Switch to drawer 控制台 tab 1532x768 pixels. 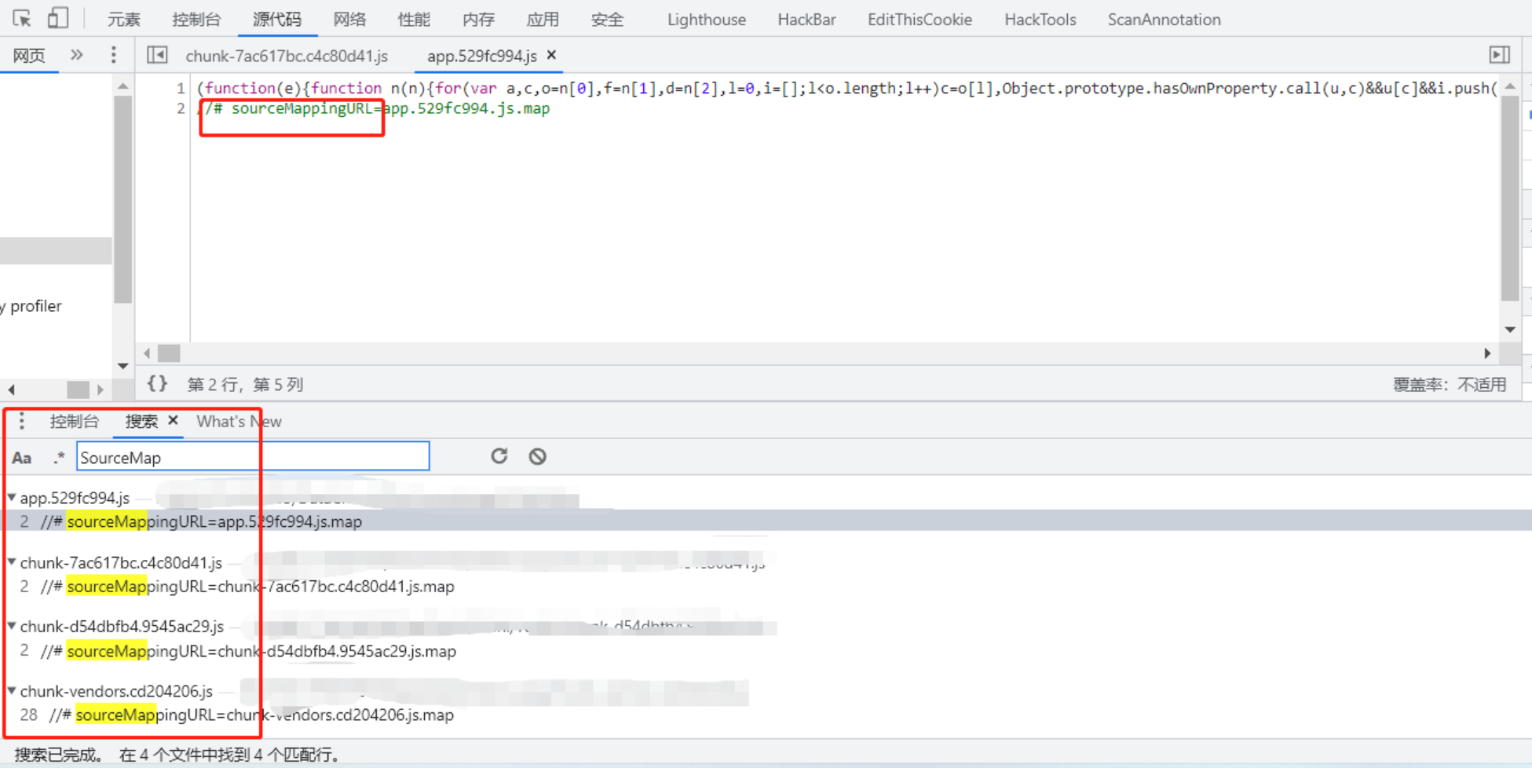pos(75,422)
